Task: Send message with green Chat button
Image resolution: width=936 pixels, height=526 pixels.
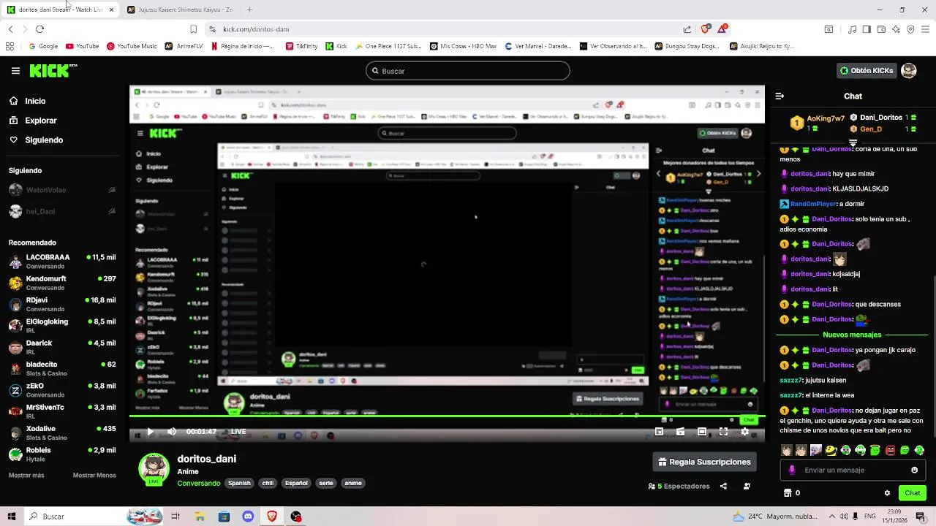Action: click(913, 493)
